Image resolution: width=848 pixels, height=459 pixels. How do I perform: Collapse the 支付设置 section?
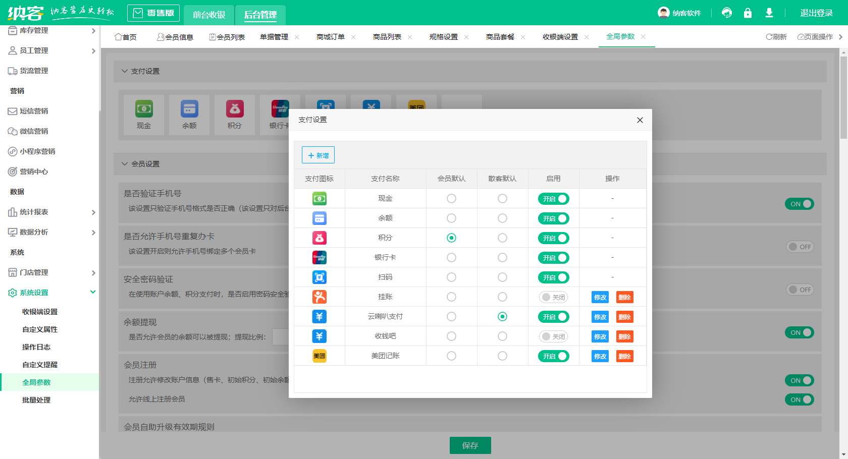(x=125, y=71)
